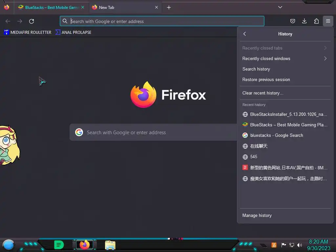The height and width of the screenshot is (252, 336).
Task: Click the Google logo in search box
Action: [79, 132]
